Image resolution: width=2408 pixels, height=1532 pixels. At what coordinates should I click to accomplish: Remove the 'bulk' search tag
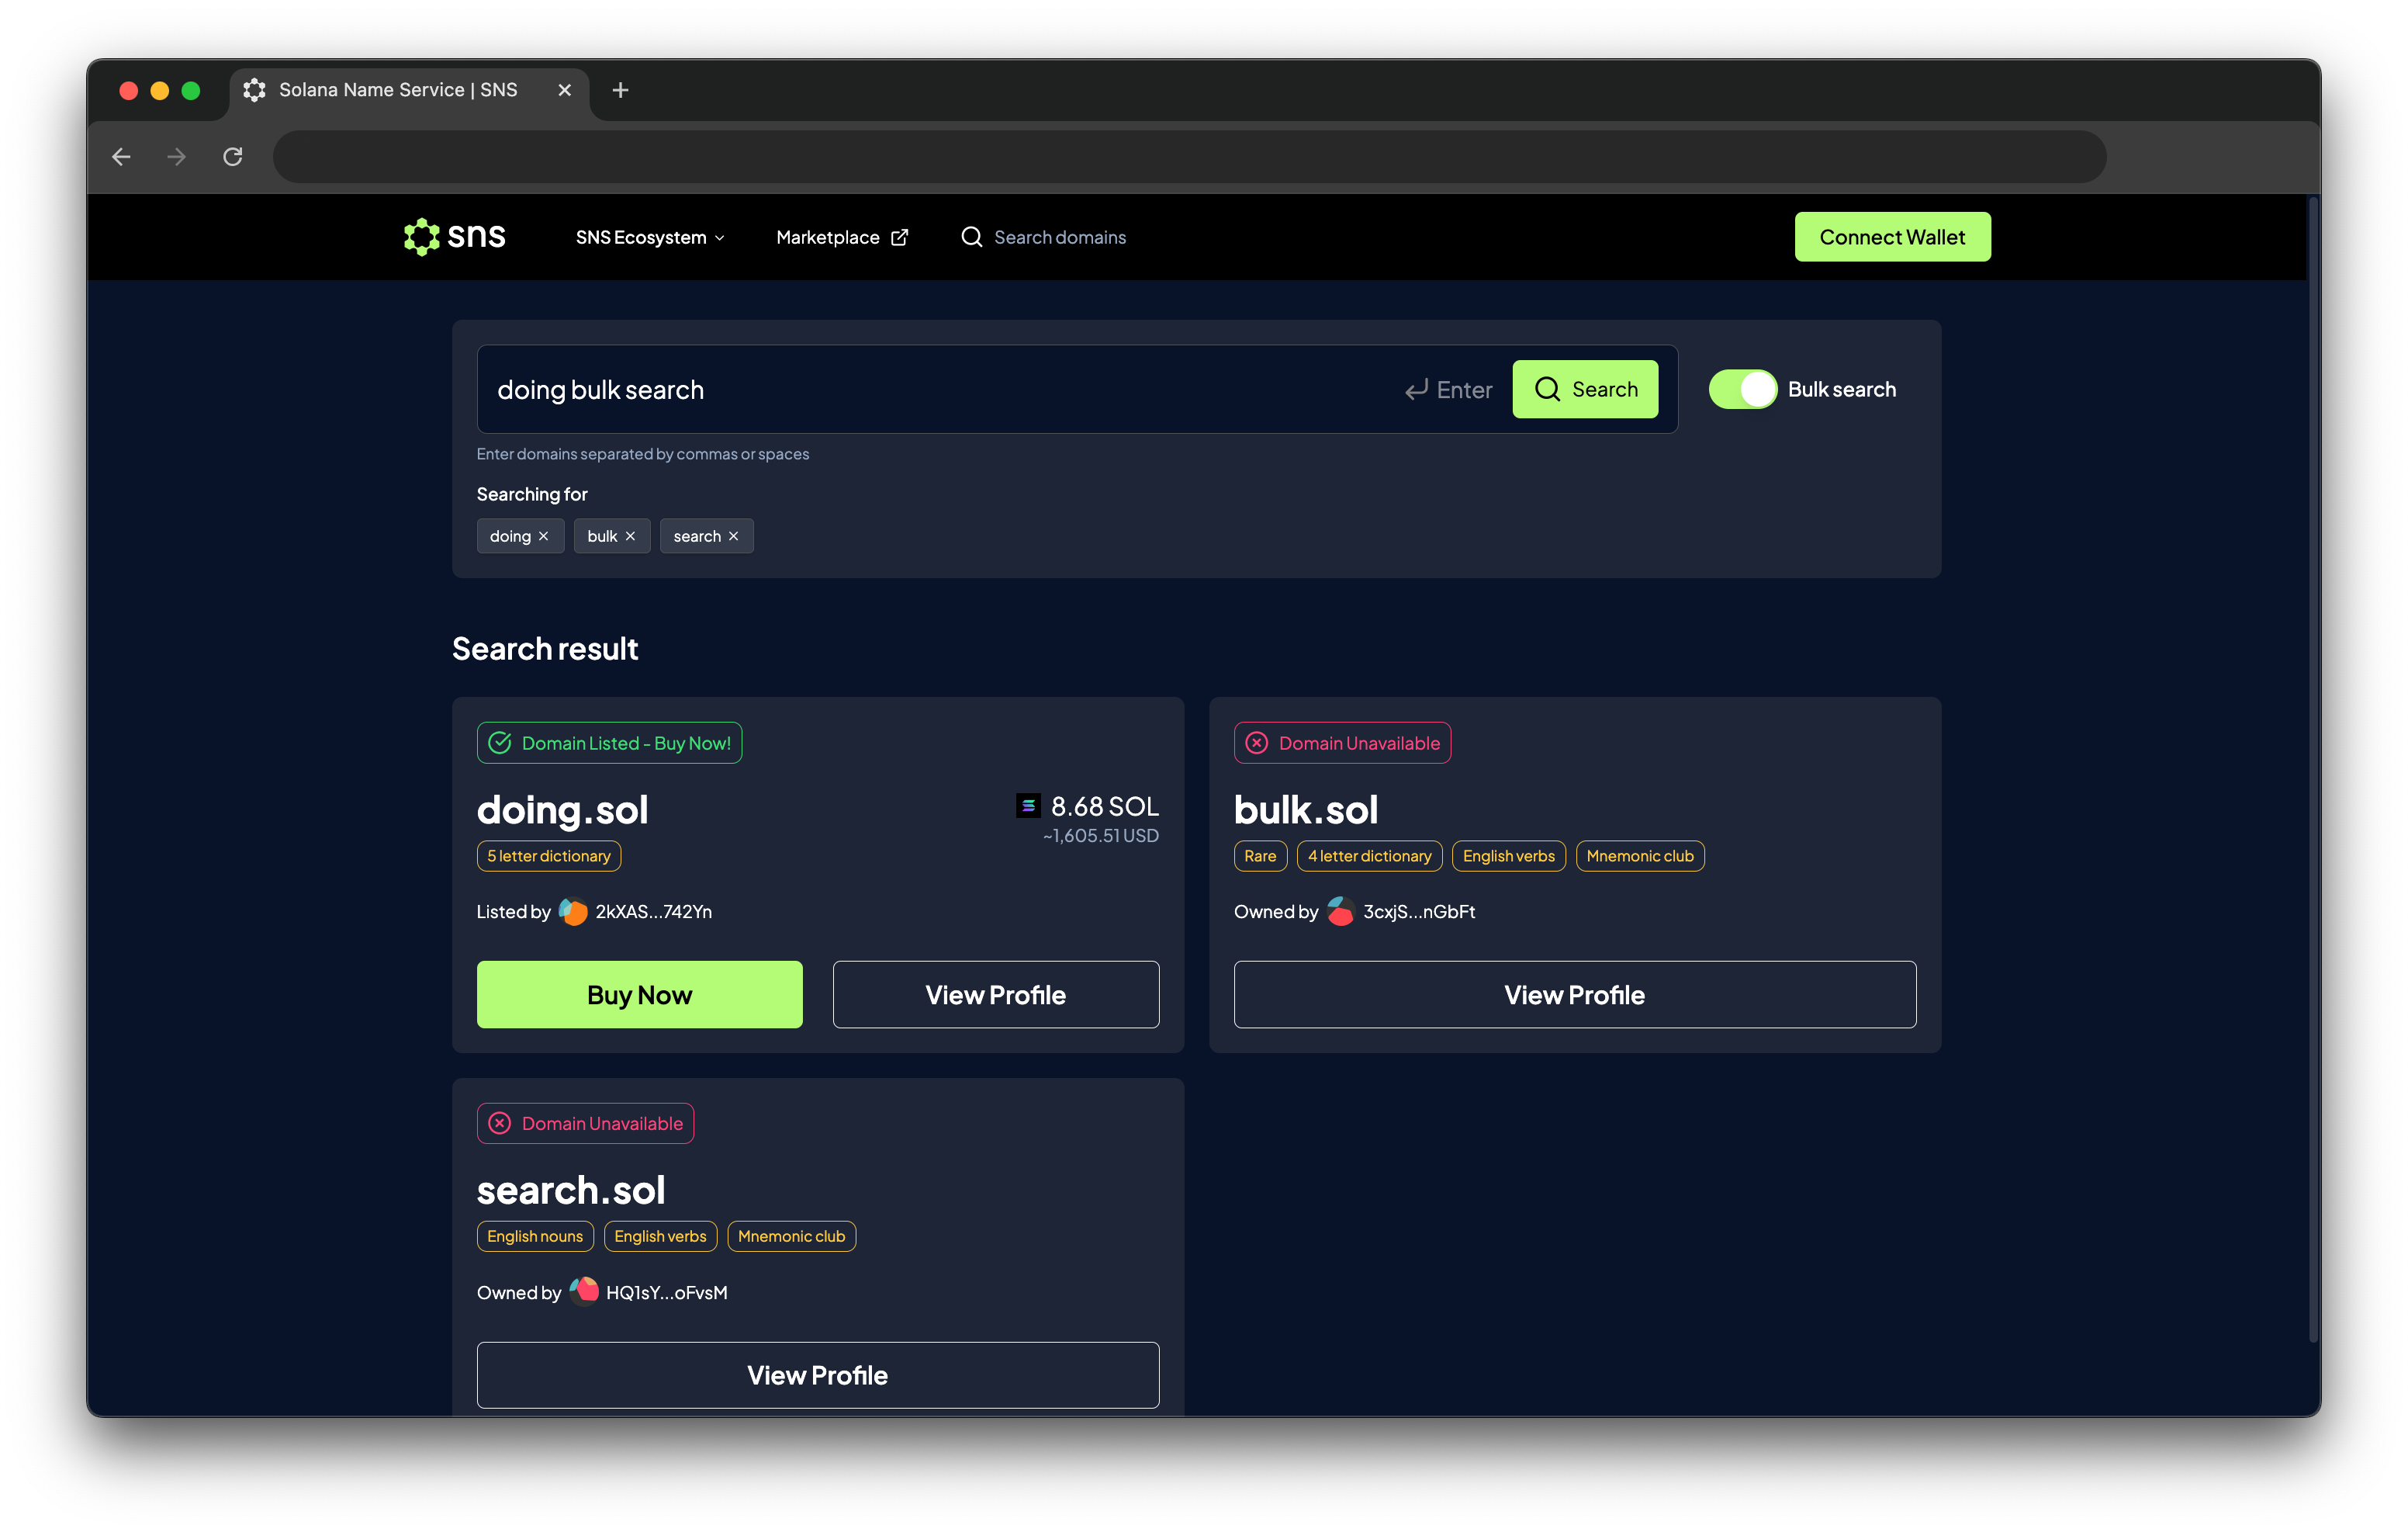pos(630,536)
